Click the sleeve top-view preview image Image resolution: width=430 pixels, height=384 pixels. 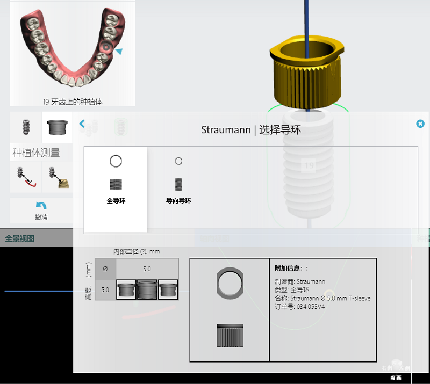coord(230,283)
